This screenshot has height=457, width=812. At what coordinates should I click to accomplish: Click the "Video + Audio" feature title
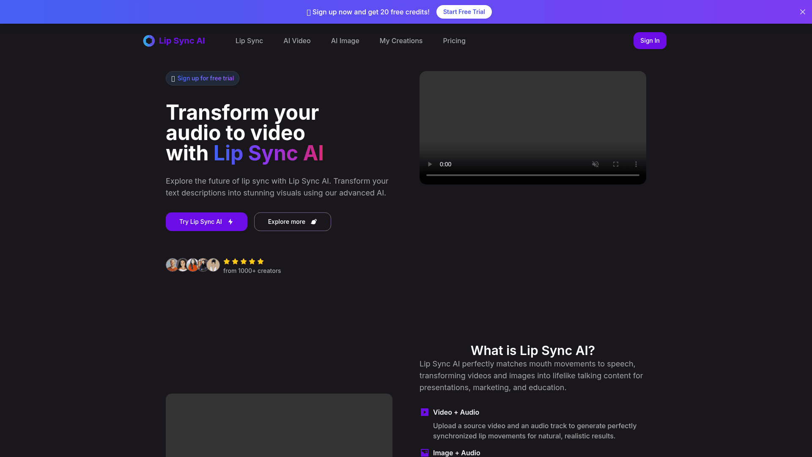pos(456,412)
